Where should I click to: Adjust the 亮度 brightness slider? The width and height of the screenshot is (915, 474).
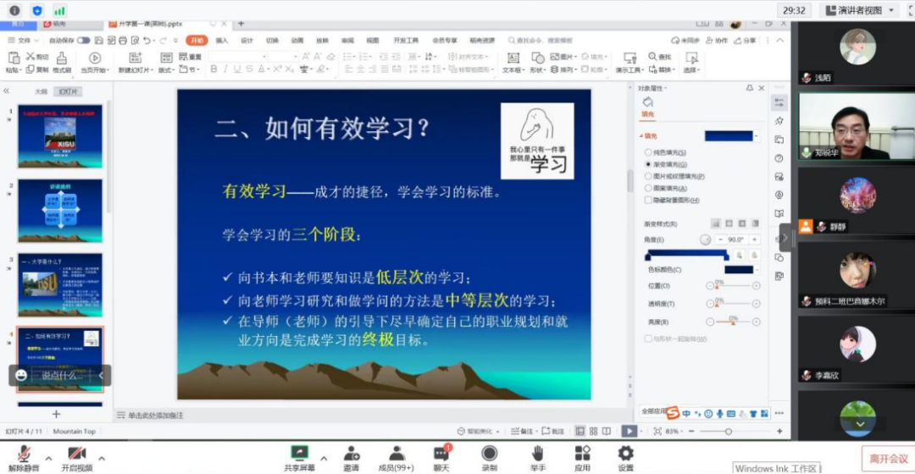[x=733, y=322]
